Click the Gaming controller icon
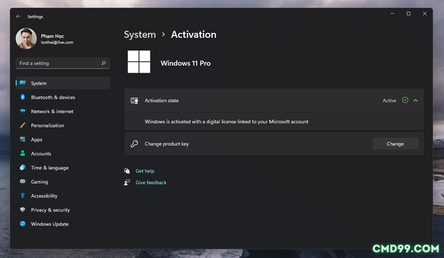The width and height of the screenshot is (444, 258). (x=23, y=181)
